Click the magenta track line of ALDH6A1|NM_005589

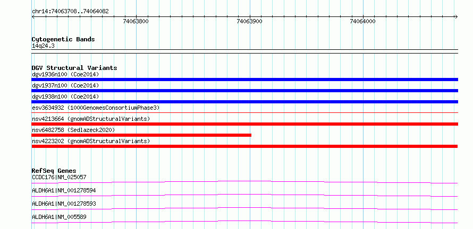[x=244, y=222]
